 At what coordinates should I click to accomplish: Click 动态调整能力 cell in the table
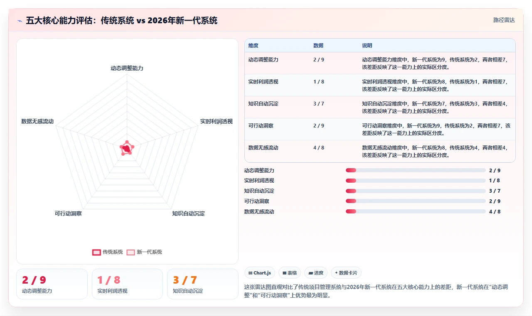tap(264, 60)
